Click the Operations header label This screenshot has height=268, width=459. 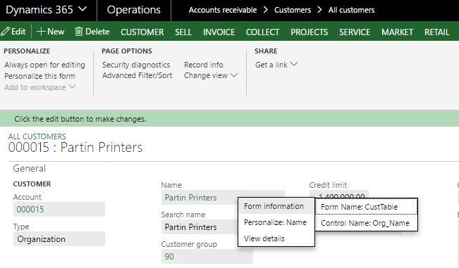(x=134, y=10)
